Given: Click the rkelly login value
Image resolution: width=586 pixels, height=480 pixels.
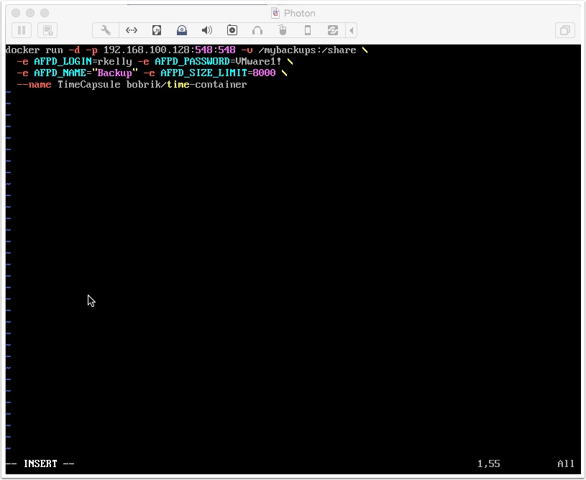Looking at the screenshot, I should [115, 62].
